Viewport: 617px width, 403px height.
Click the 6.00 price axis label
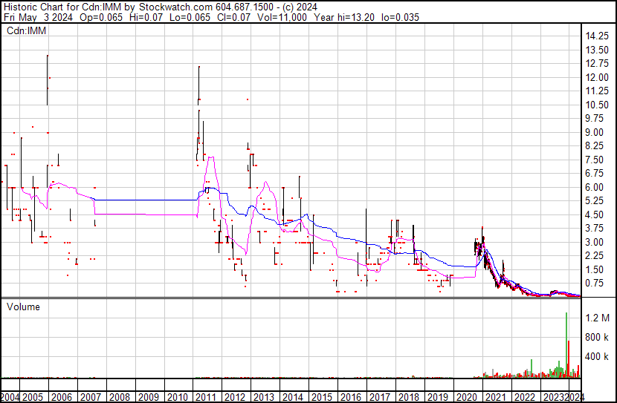[x=595, y=188]
